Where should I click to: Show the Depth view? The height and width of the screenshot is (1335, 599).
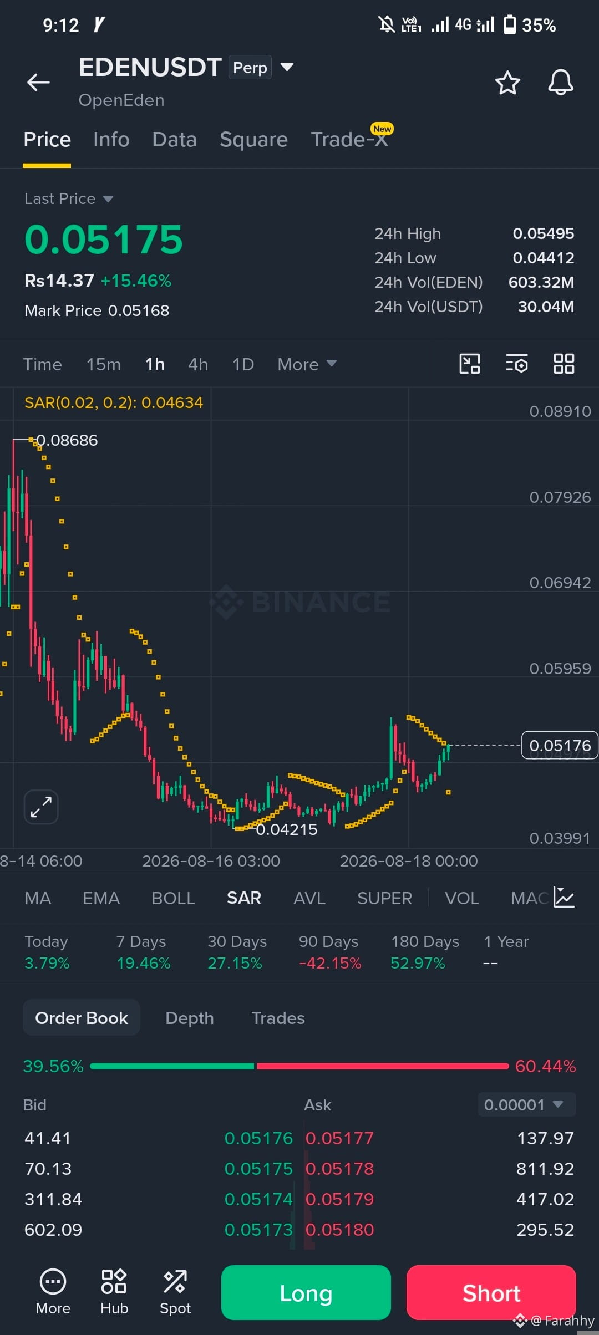tap(190, 1018)
